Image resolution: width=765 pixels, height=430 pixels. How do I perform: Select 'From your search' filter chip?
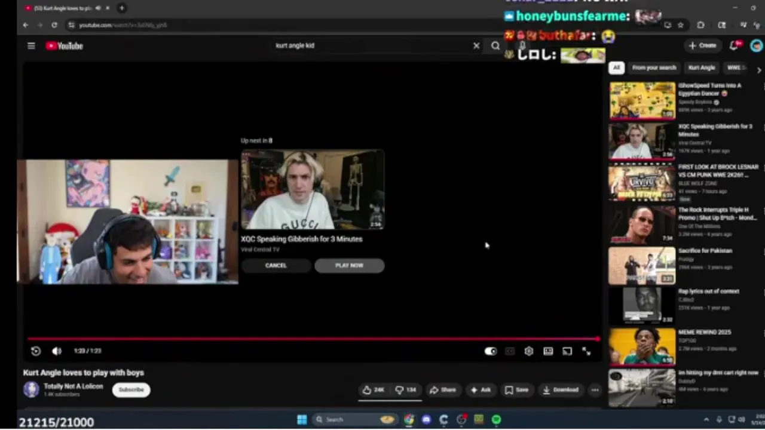(x=654, y=67)
